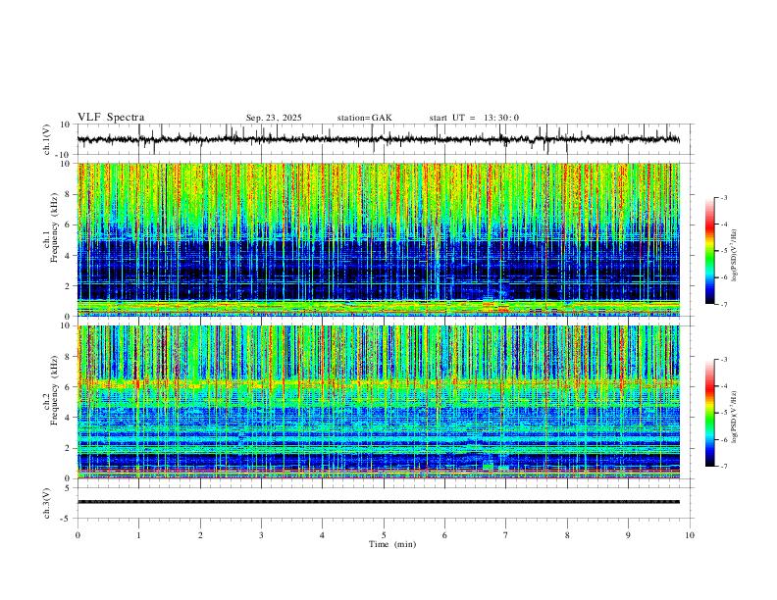This screenshot has height=600, width=777.
Task: Click the ch.2 color bar "log(PSD)(V²/Hz)" label
Action: tap(734, 418)
